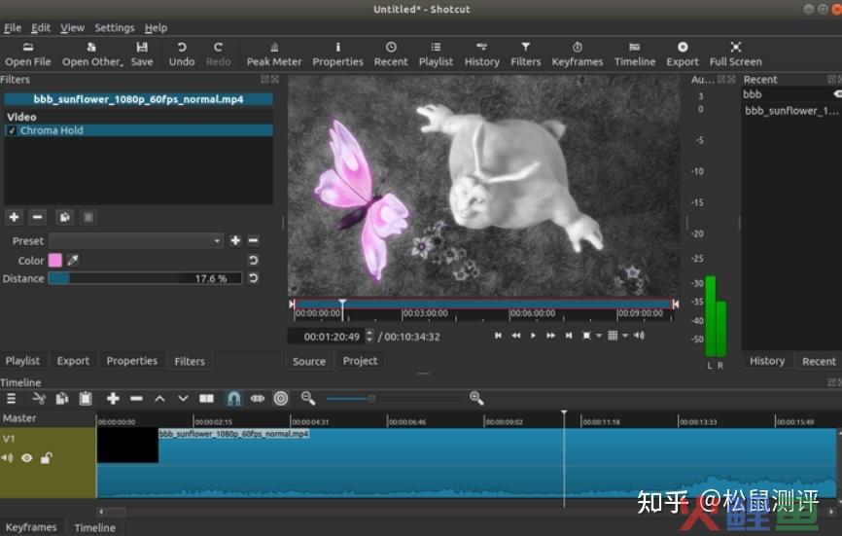Open a file with Open File toolbar button
This screenshot has height=536, width=842.
pos(28,54)
